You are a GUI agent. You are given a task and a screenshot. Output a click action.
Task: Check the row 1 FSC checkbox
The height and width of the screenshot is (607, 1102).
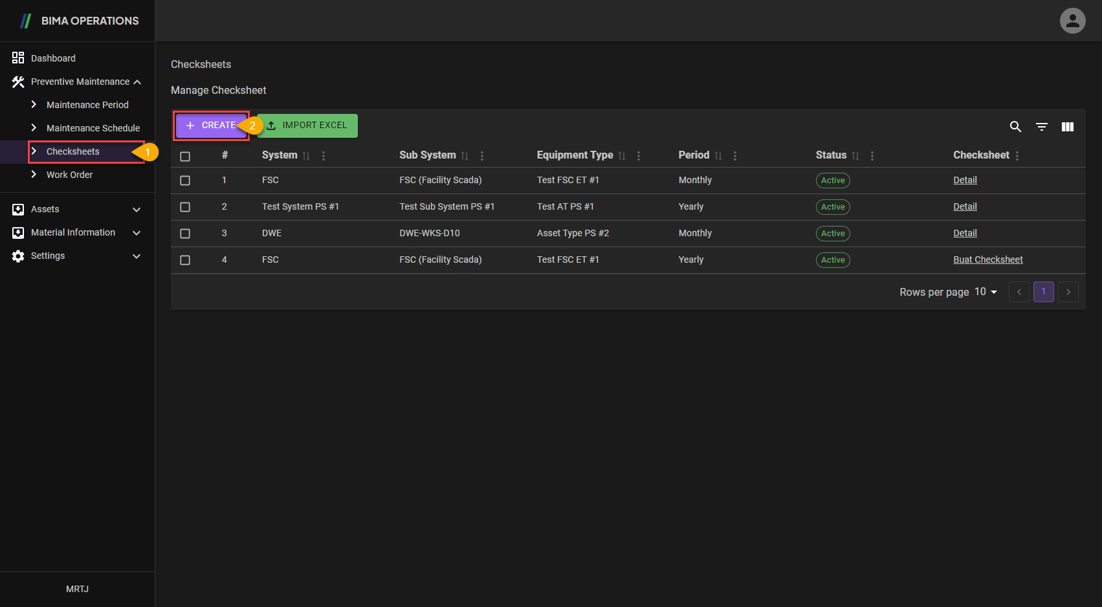click(x=185, y=181)
